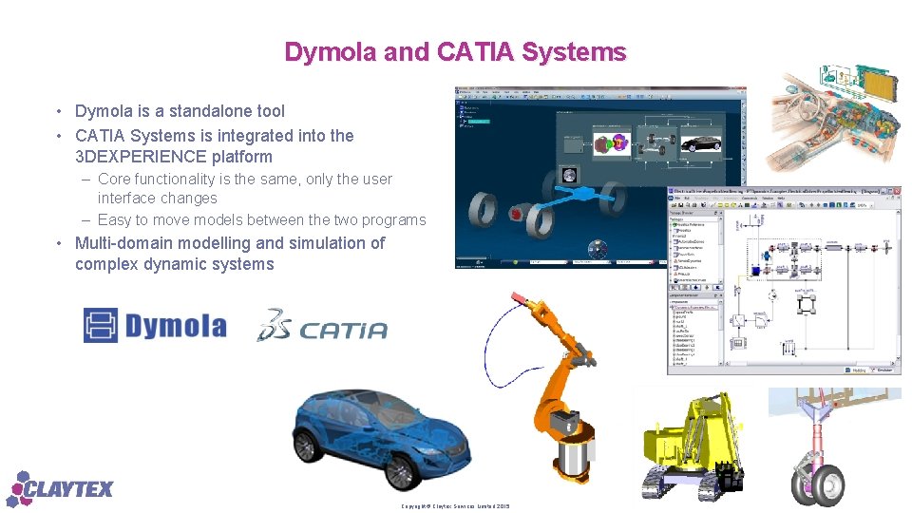Click the 'Multi-domain modelling and simulation' bullet

click(x=230, y=253)
